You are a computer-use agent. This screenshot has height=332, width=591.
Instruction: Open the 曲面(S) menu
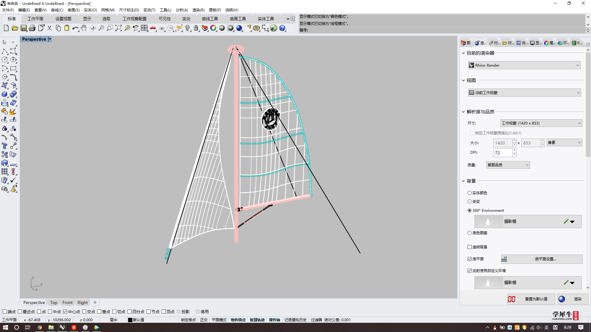tap(74, 10)
